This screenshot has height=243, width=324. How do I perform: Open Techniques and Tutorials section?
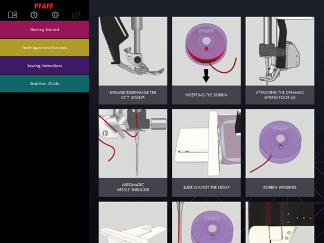[x=45, y=48]
